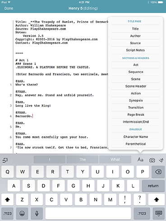Tap the M key

(x=110, y=200)
